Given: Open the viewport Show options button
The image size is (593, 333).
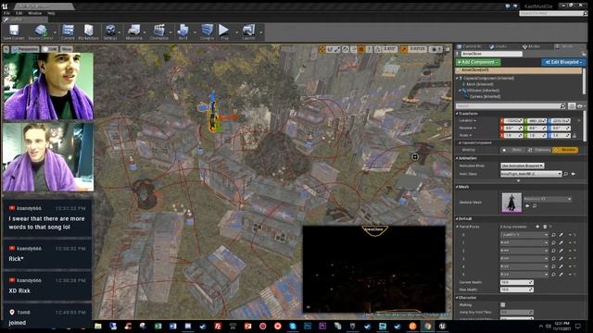Looking at the screenshot, I should tap(67, 49).
